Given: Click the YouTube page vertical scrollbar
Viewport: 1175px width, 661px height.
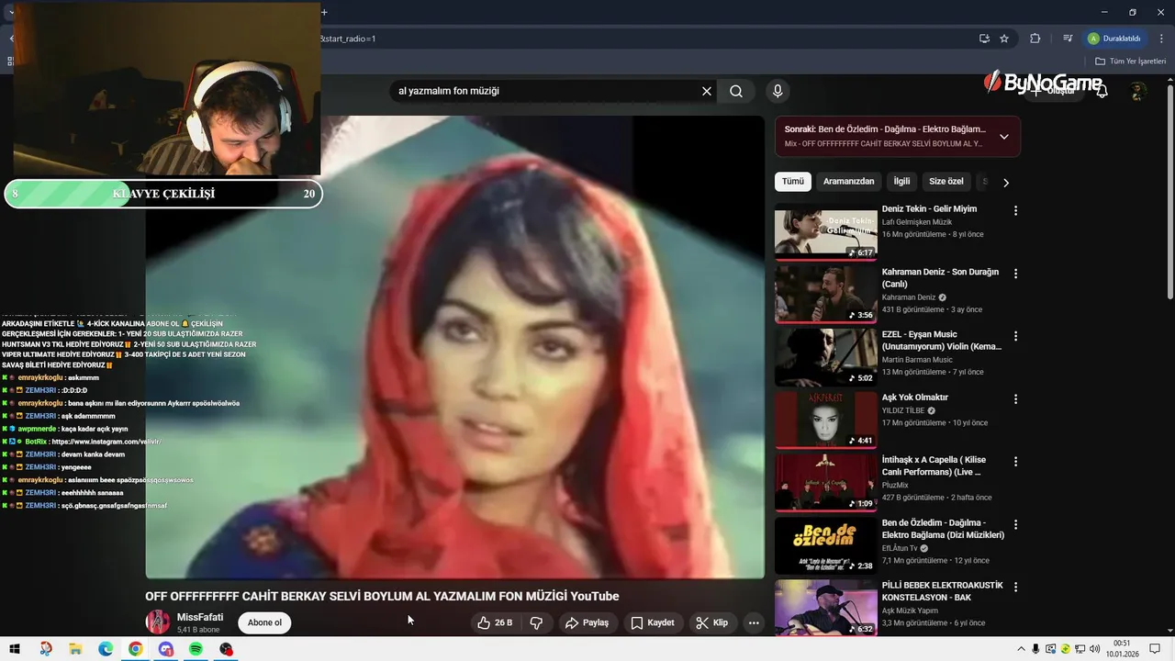Looking at the screenshot, I should pos(1169,192).
